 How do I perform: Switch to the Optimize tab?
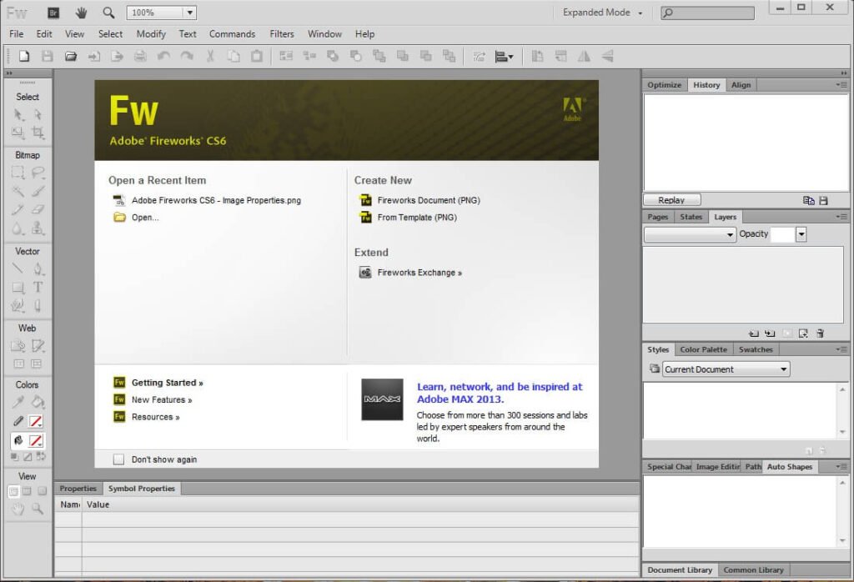click(665, 85)
